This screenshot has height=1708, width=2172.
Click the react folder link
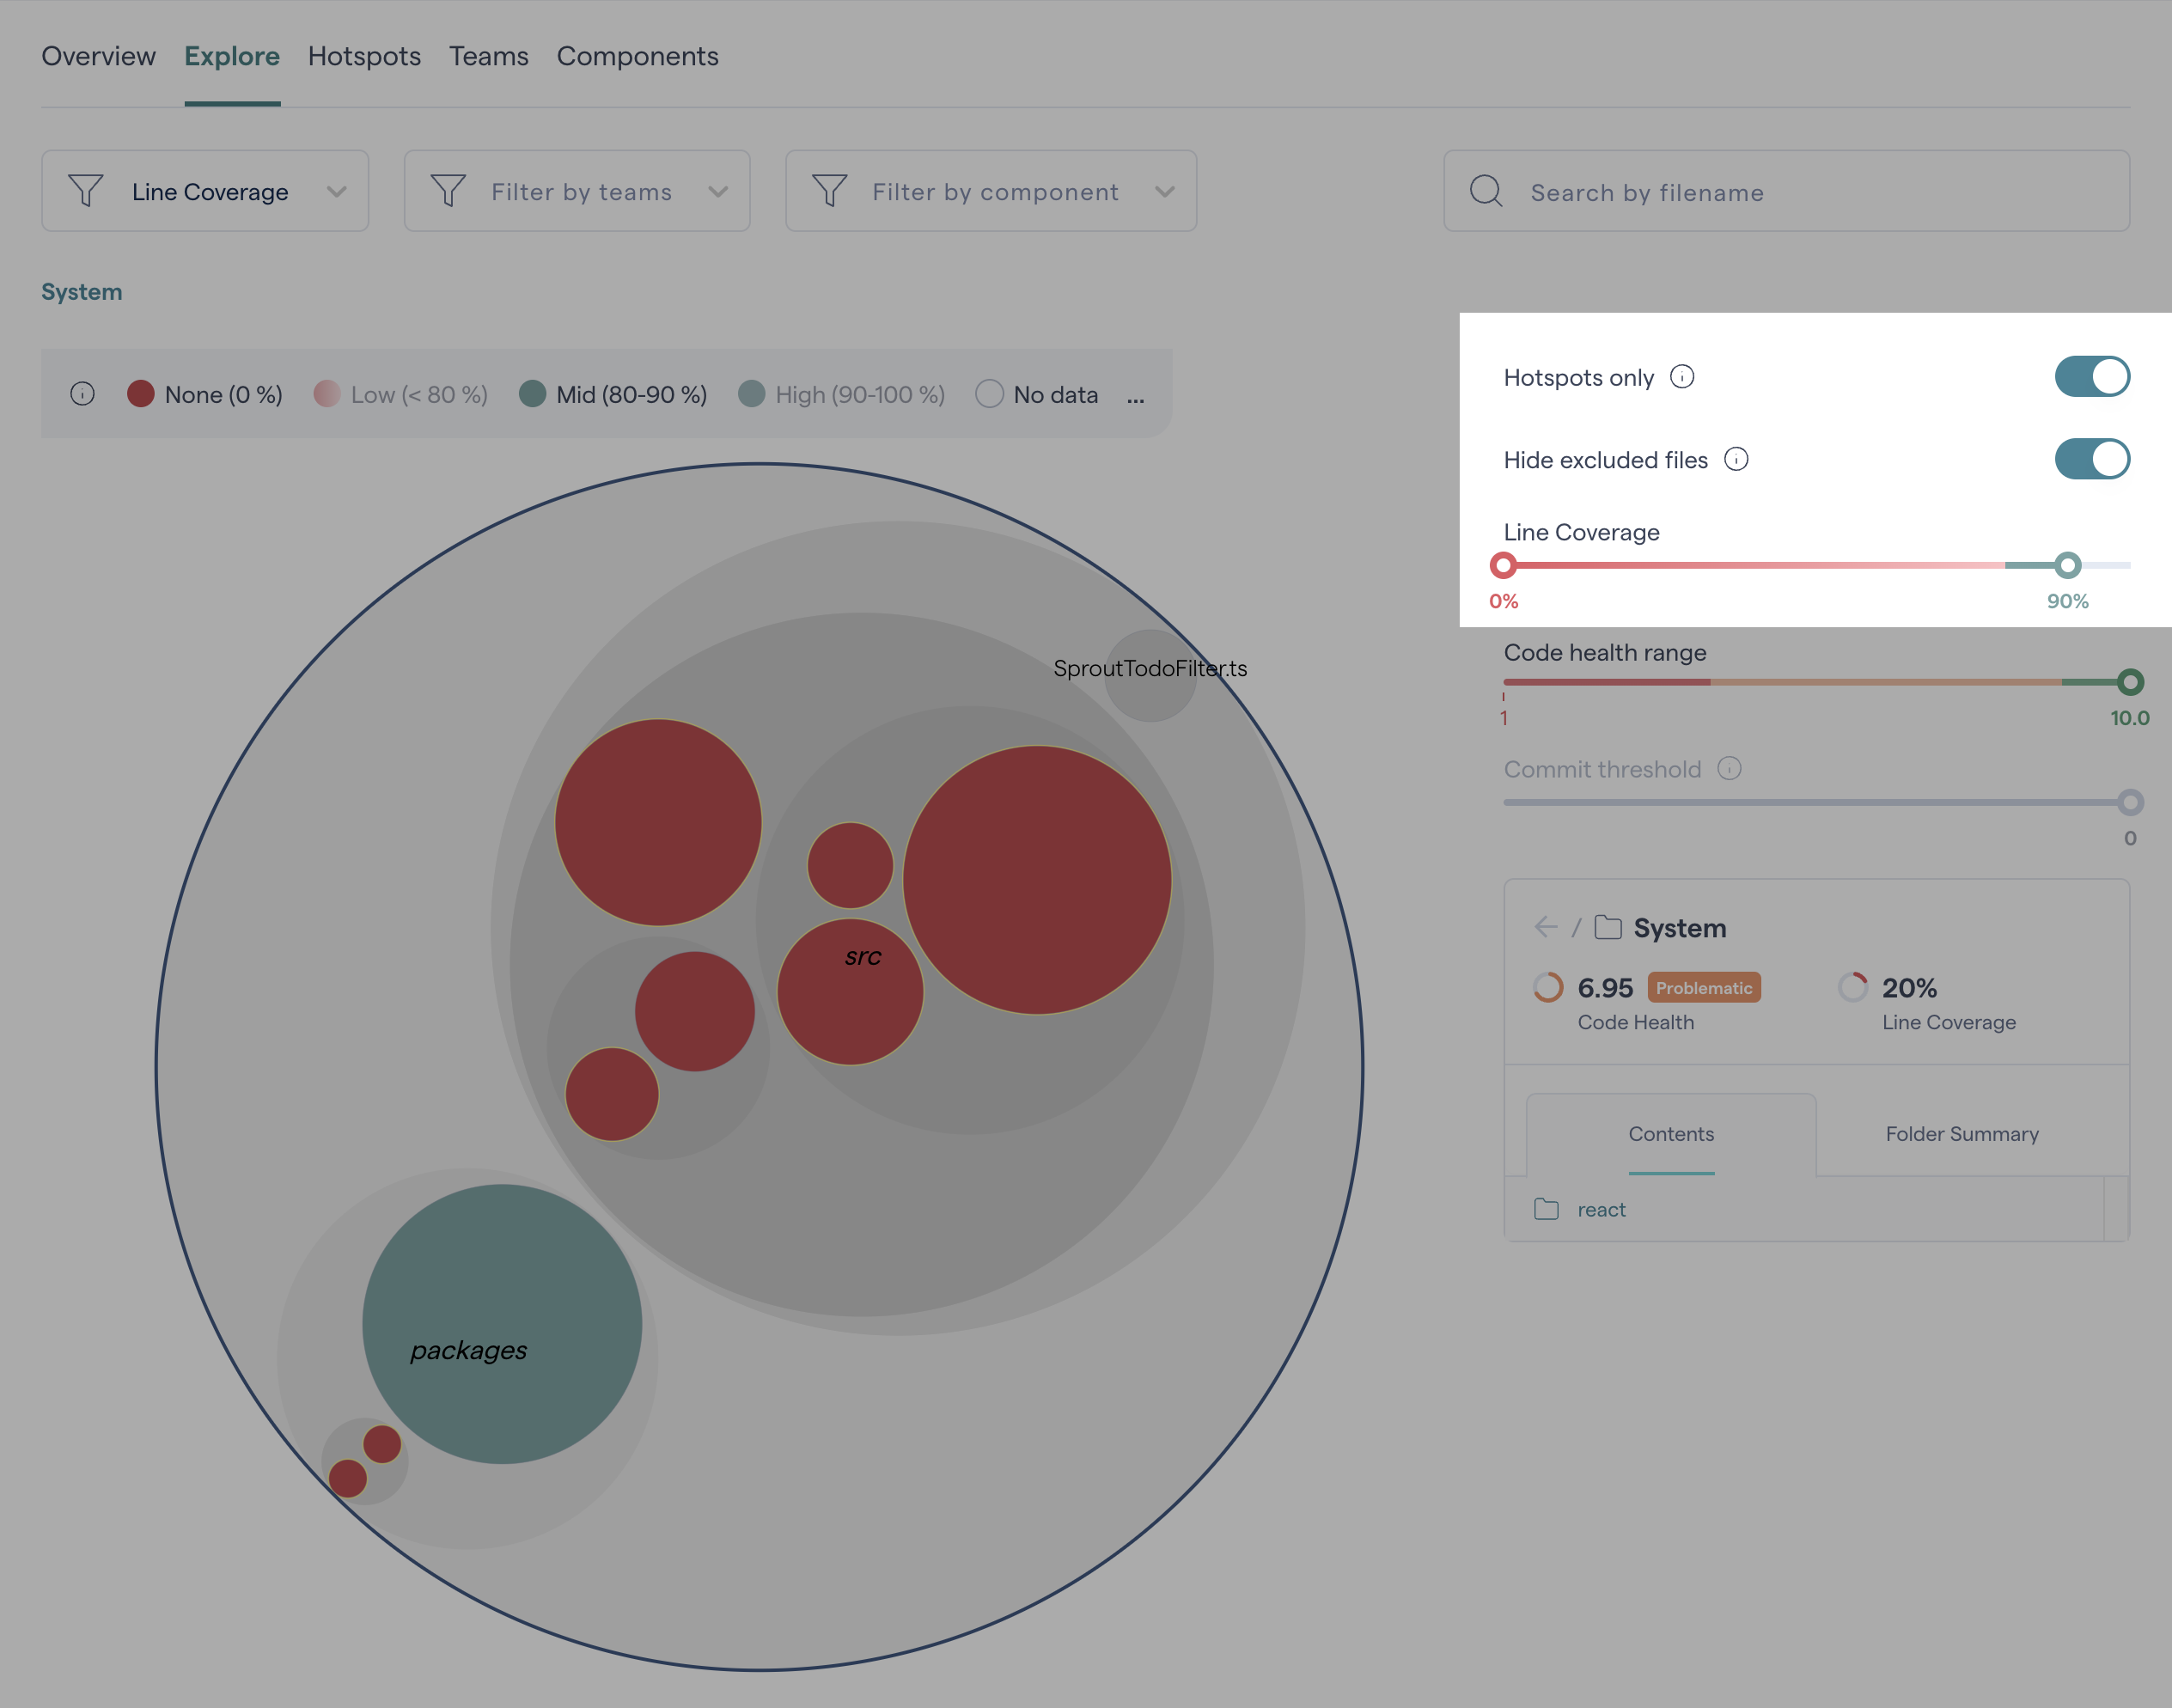pos(1601,1209)
